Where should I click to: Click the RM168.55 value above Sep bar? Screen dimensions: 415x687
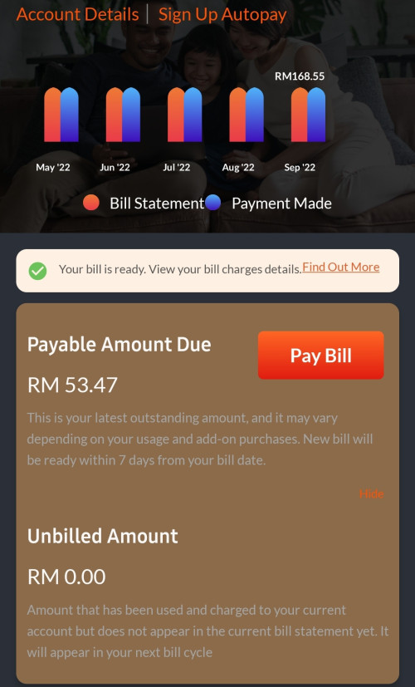click(x=300, y=76)
